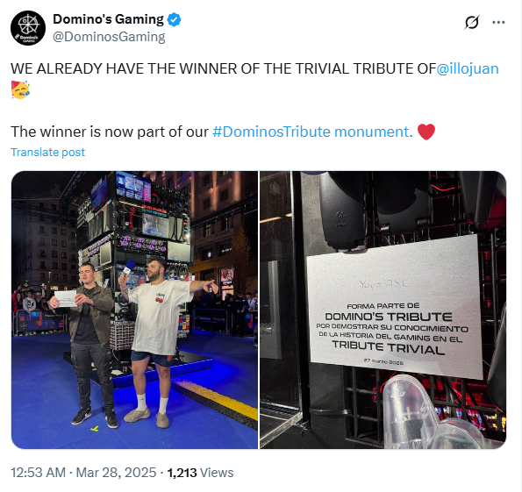Viewport: 522px width, 492px height.
Task: Open the three-dot more options menu
Action: 498,22
